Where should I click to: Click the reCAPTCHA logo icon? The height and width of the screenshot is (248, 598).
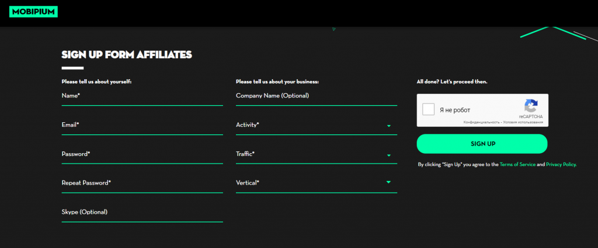[530, 106]
